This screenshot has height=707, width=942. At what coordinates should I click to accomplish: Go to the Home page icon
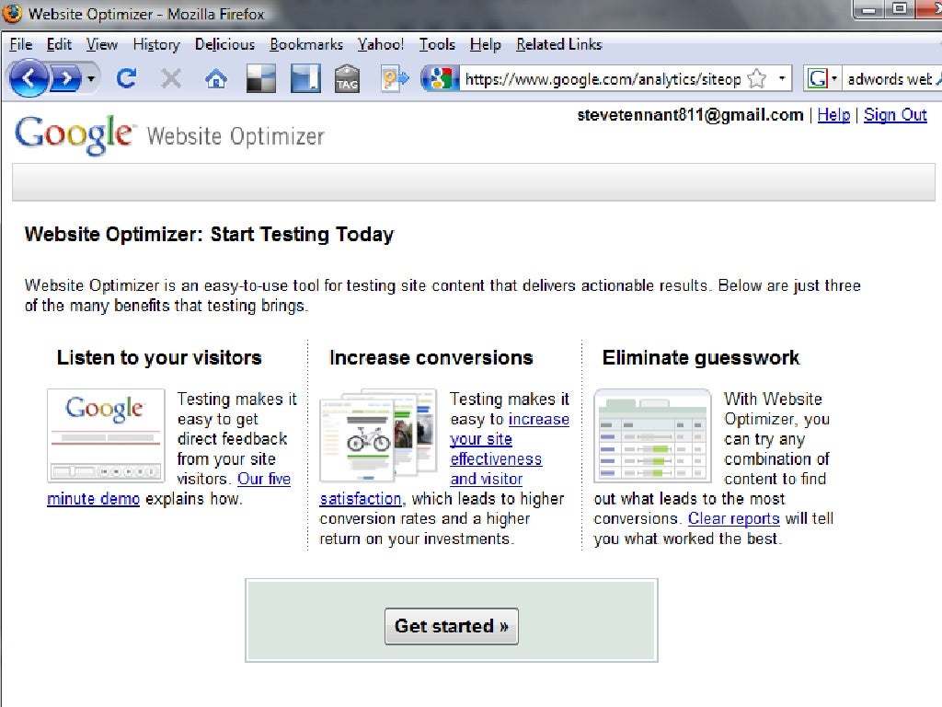click(216, 79)
